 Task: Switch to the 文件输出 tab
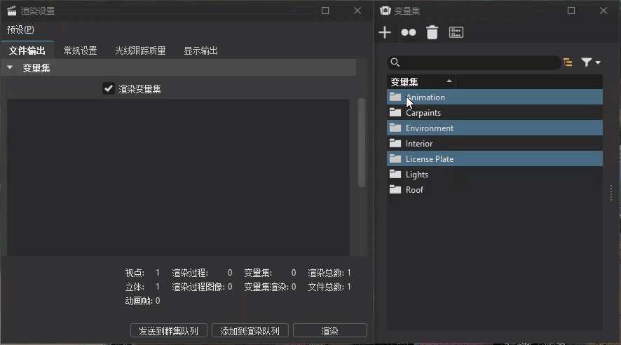[x=27, y=50]
